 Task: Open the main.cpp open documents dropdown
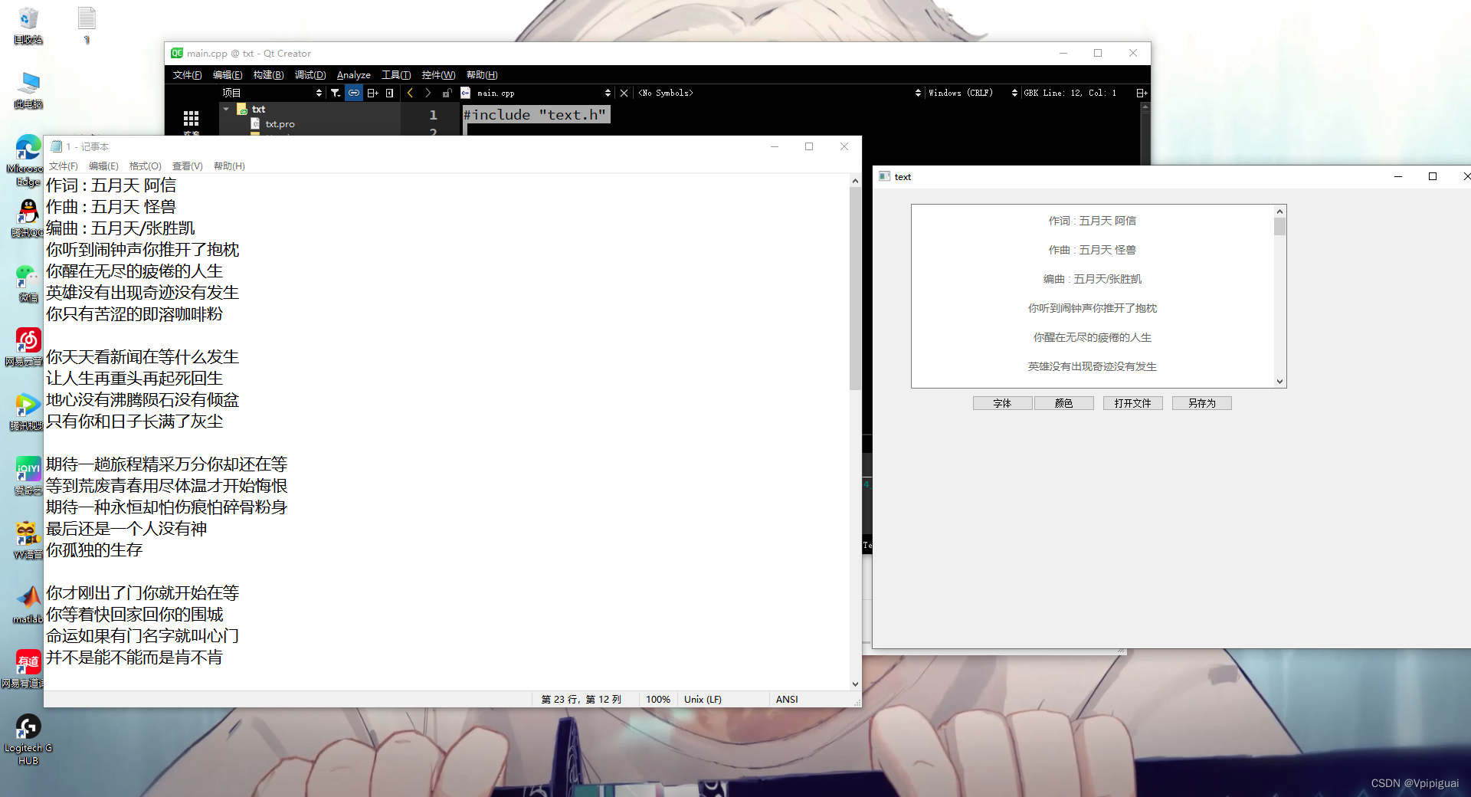click(543, 93)
